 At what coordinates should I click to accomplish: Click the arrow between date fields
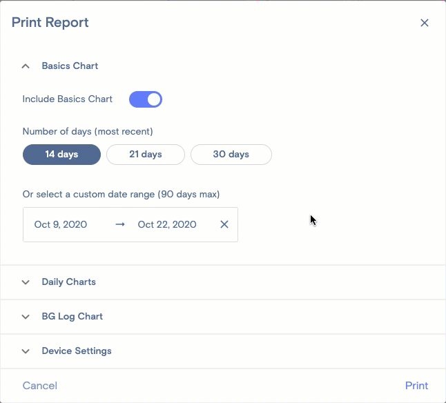(120, 224)
